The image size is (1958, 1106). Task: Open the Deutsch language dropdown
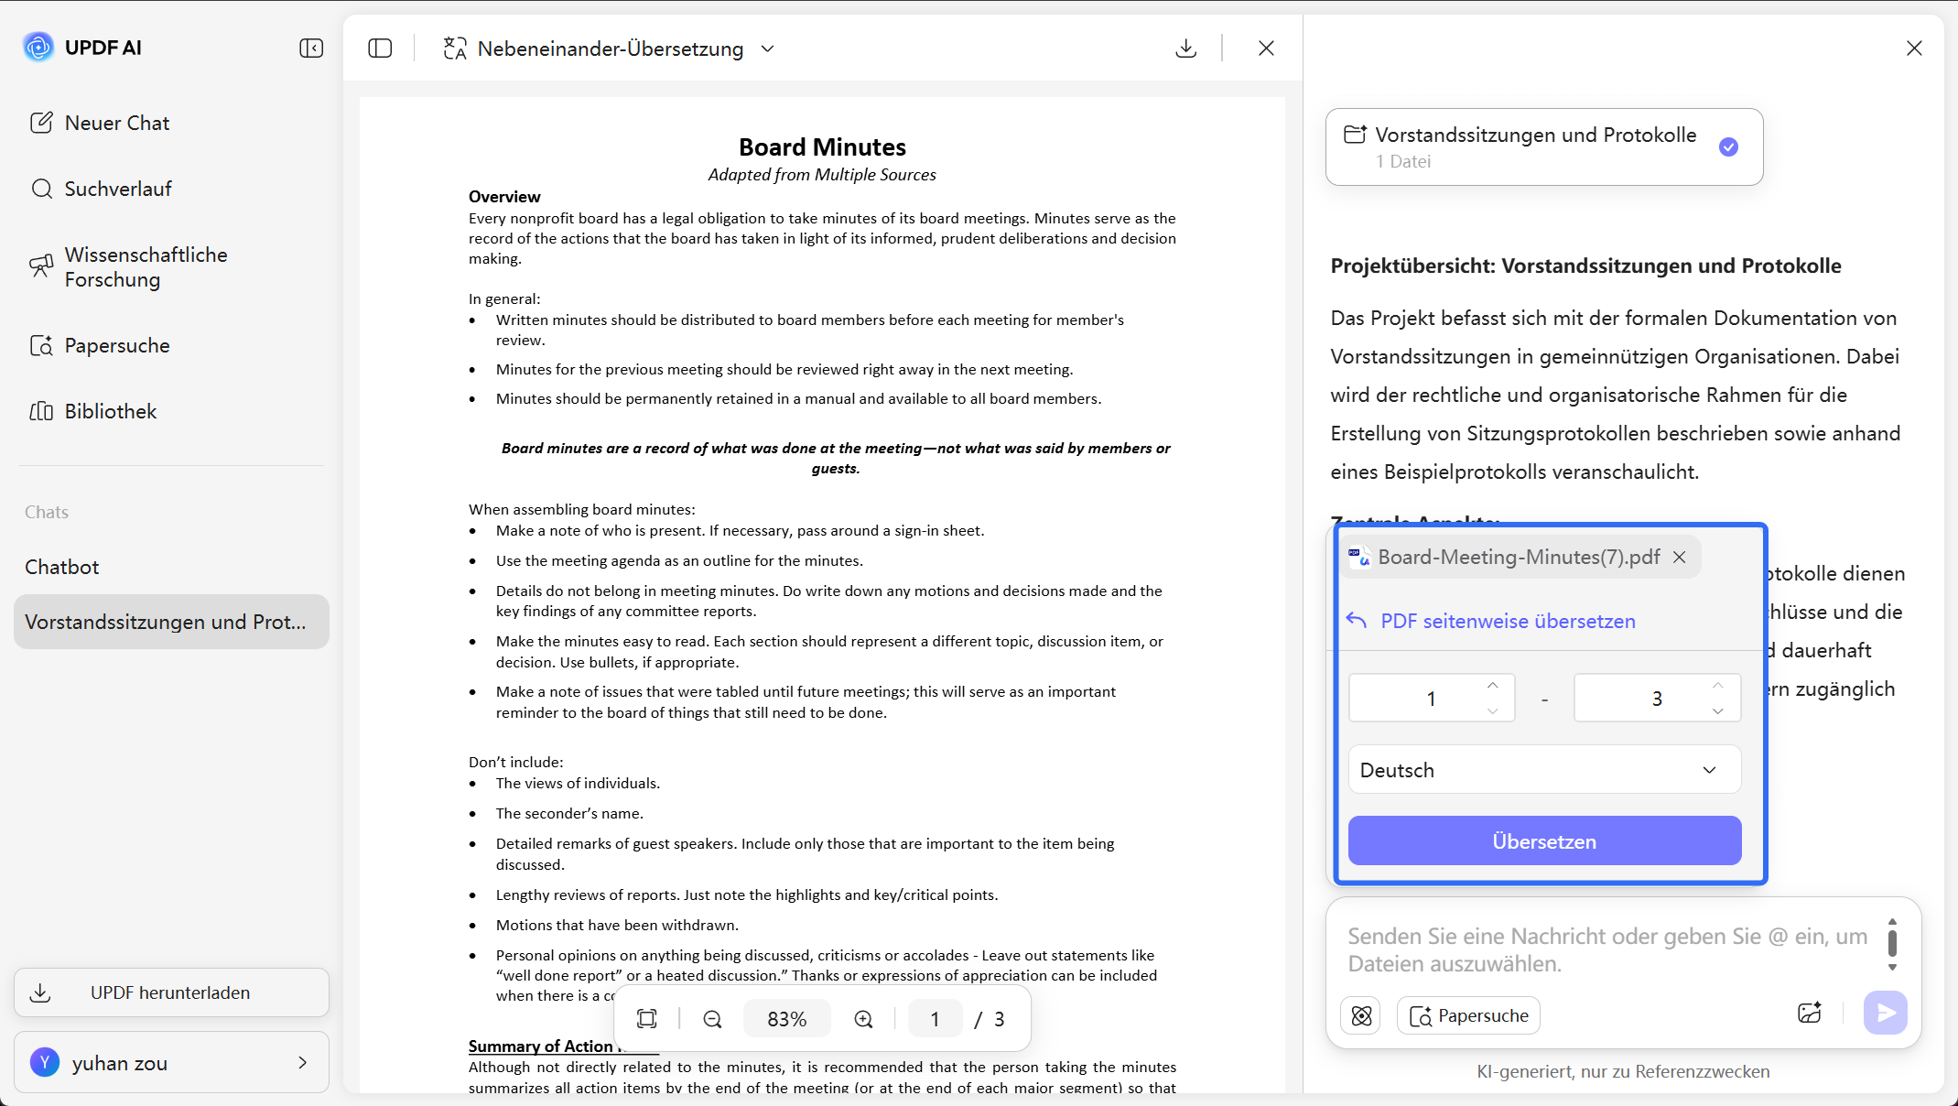coord(1544,770)
